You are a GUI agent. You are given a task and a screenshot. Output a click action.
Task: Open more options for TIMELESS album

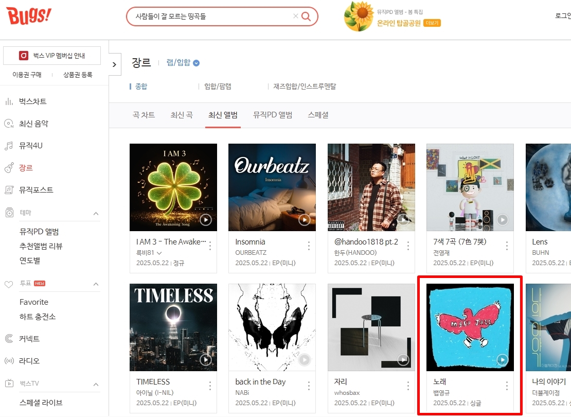[x=210, y=386]
